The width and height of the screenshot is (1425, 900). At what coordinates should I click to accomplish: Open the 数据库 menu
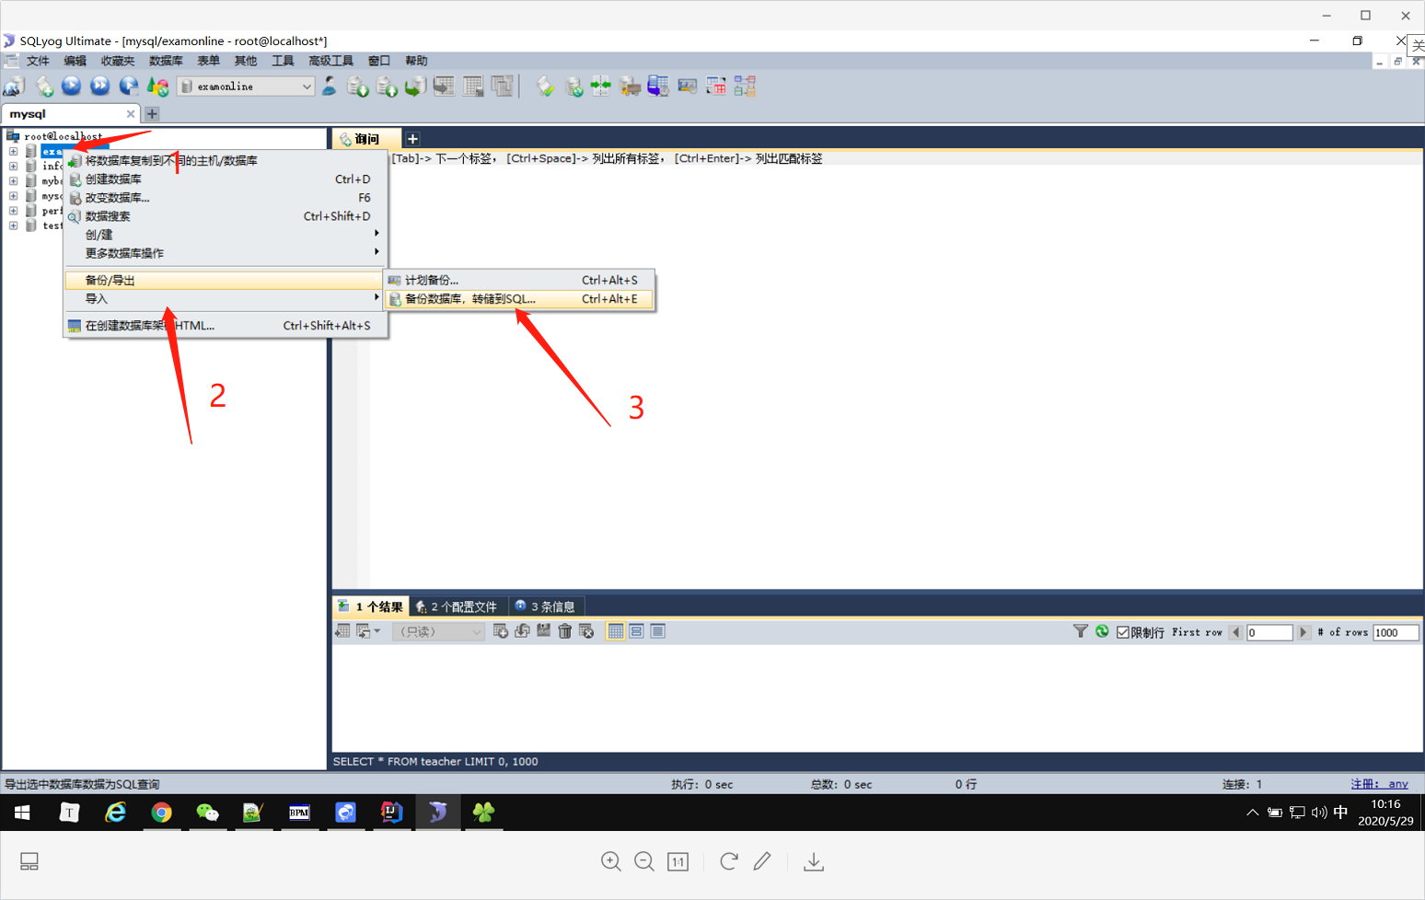click(x=166, y=61)
